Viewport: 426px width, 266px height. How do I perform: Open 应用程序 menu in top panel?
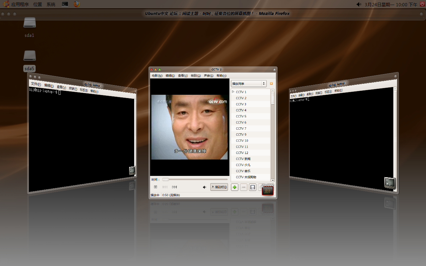20,4
